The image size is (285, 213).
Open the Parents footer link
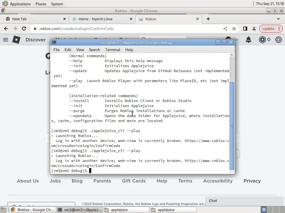[102, 181]
